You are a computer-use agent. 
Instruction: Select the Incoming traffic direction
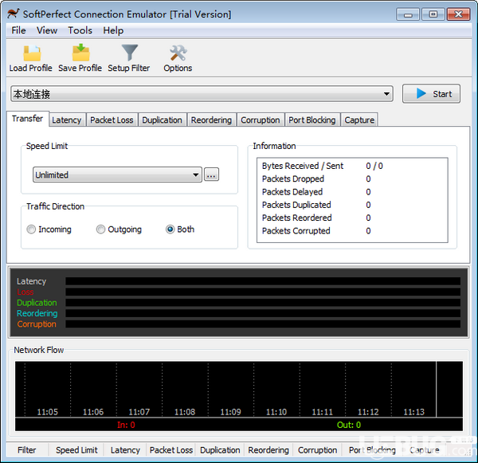(x=31, y=229)
